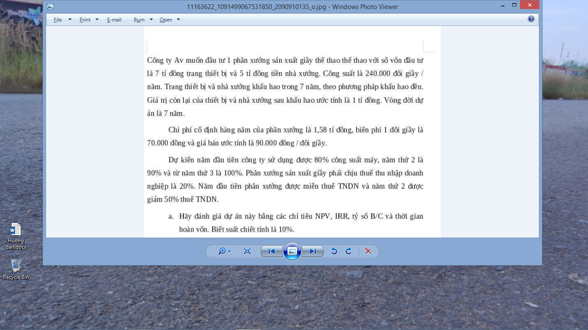Expand the Burn dropdown arrow
The image size is (588, 330).
click(151, 20)
